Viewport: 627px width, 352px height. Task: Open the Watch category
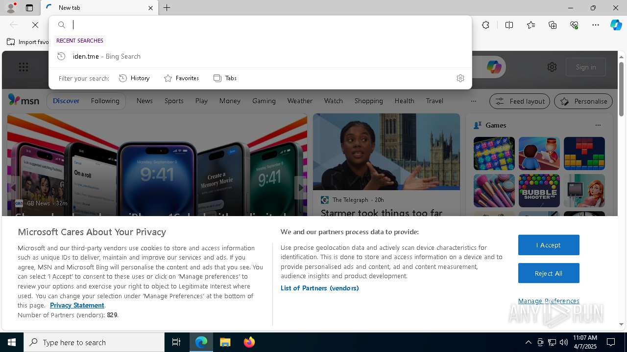pos(334,101)
